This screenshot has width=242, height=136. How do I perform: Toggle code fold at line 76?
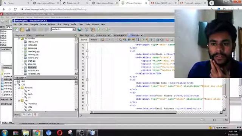(87, 57)
